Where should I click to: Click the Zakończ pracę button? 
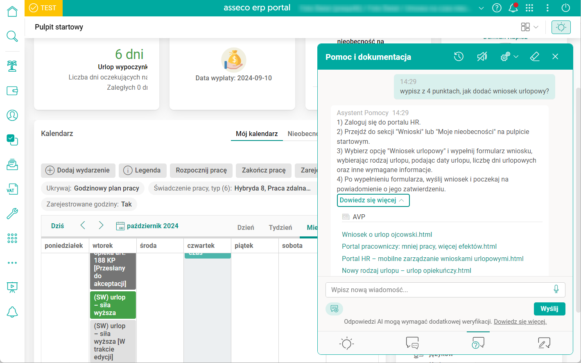click(264, 170)
